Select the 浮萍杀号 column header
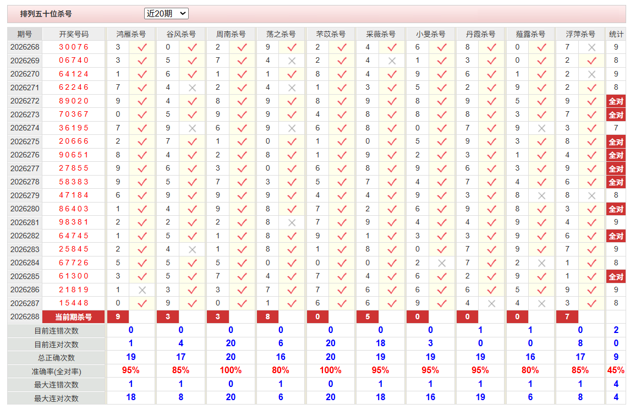 click(580, 34)
